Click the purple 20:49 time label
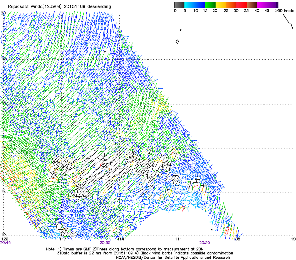This screenshot has width=296, height=260. 5,243
